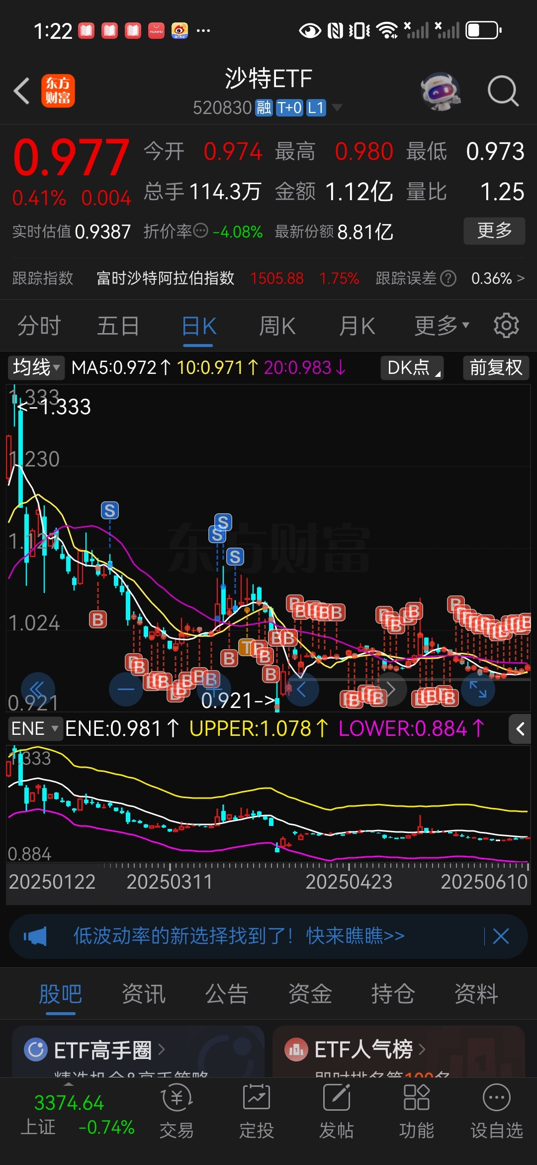This screenshot has width=537, height=1165.
Task: Tap the 定投 scheduled investment icon
Action: click(257, 1097)
